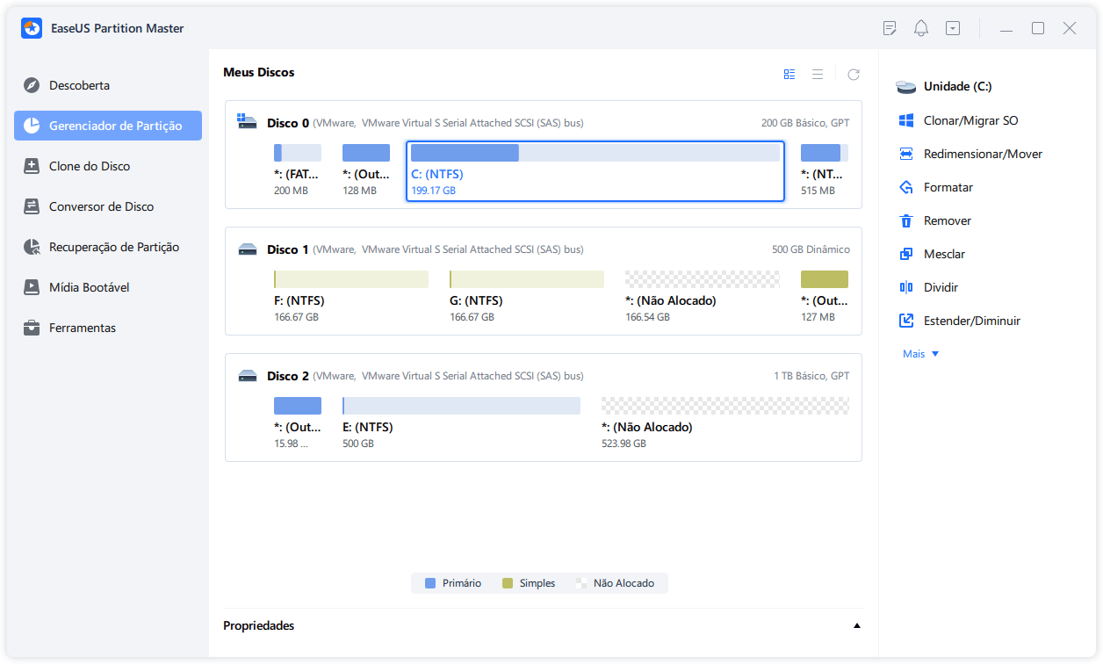Click the Dividir partition icon
This screenshot has width=1103, height=664.
pyautogui.click(x=906, y=287)
